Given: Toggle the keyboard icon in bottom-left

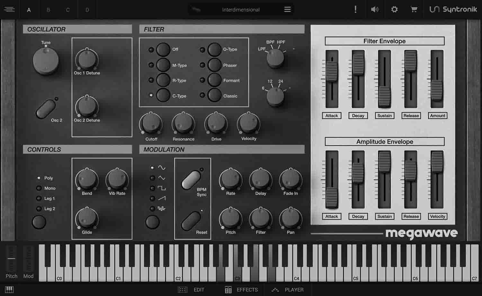Looking at the screenshot, I should click(9, 290).
